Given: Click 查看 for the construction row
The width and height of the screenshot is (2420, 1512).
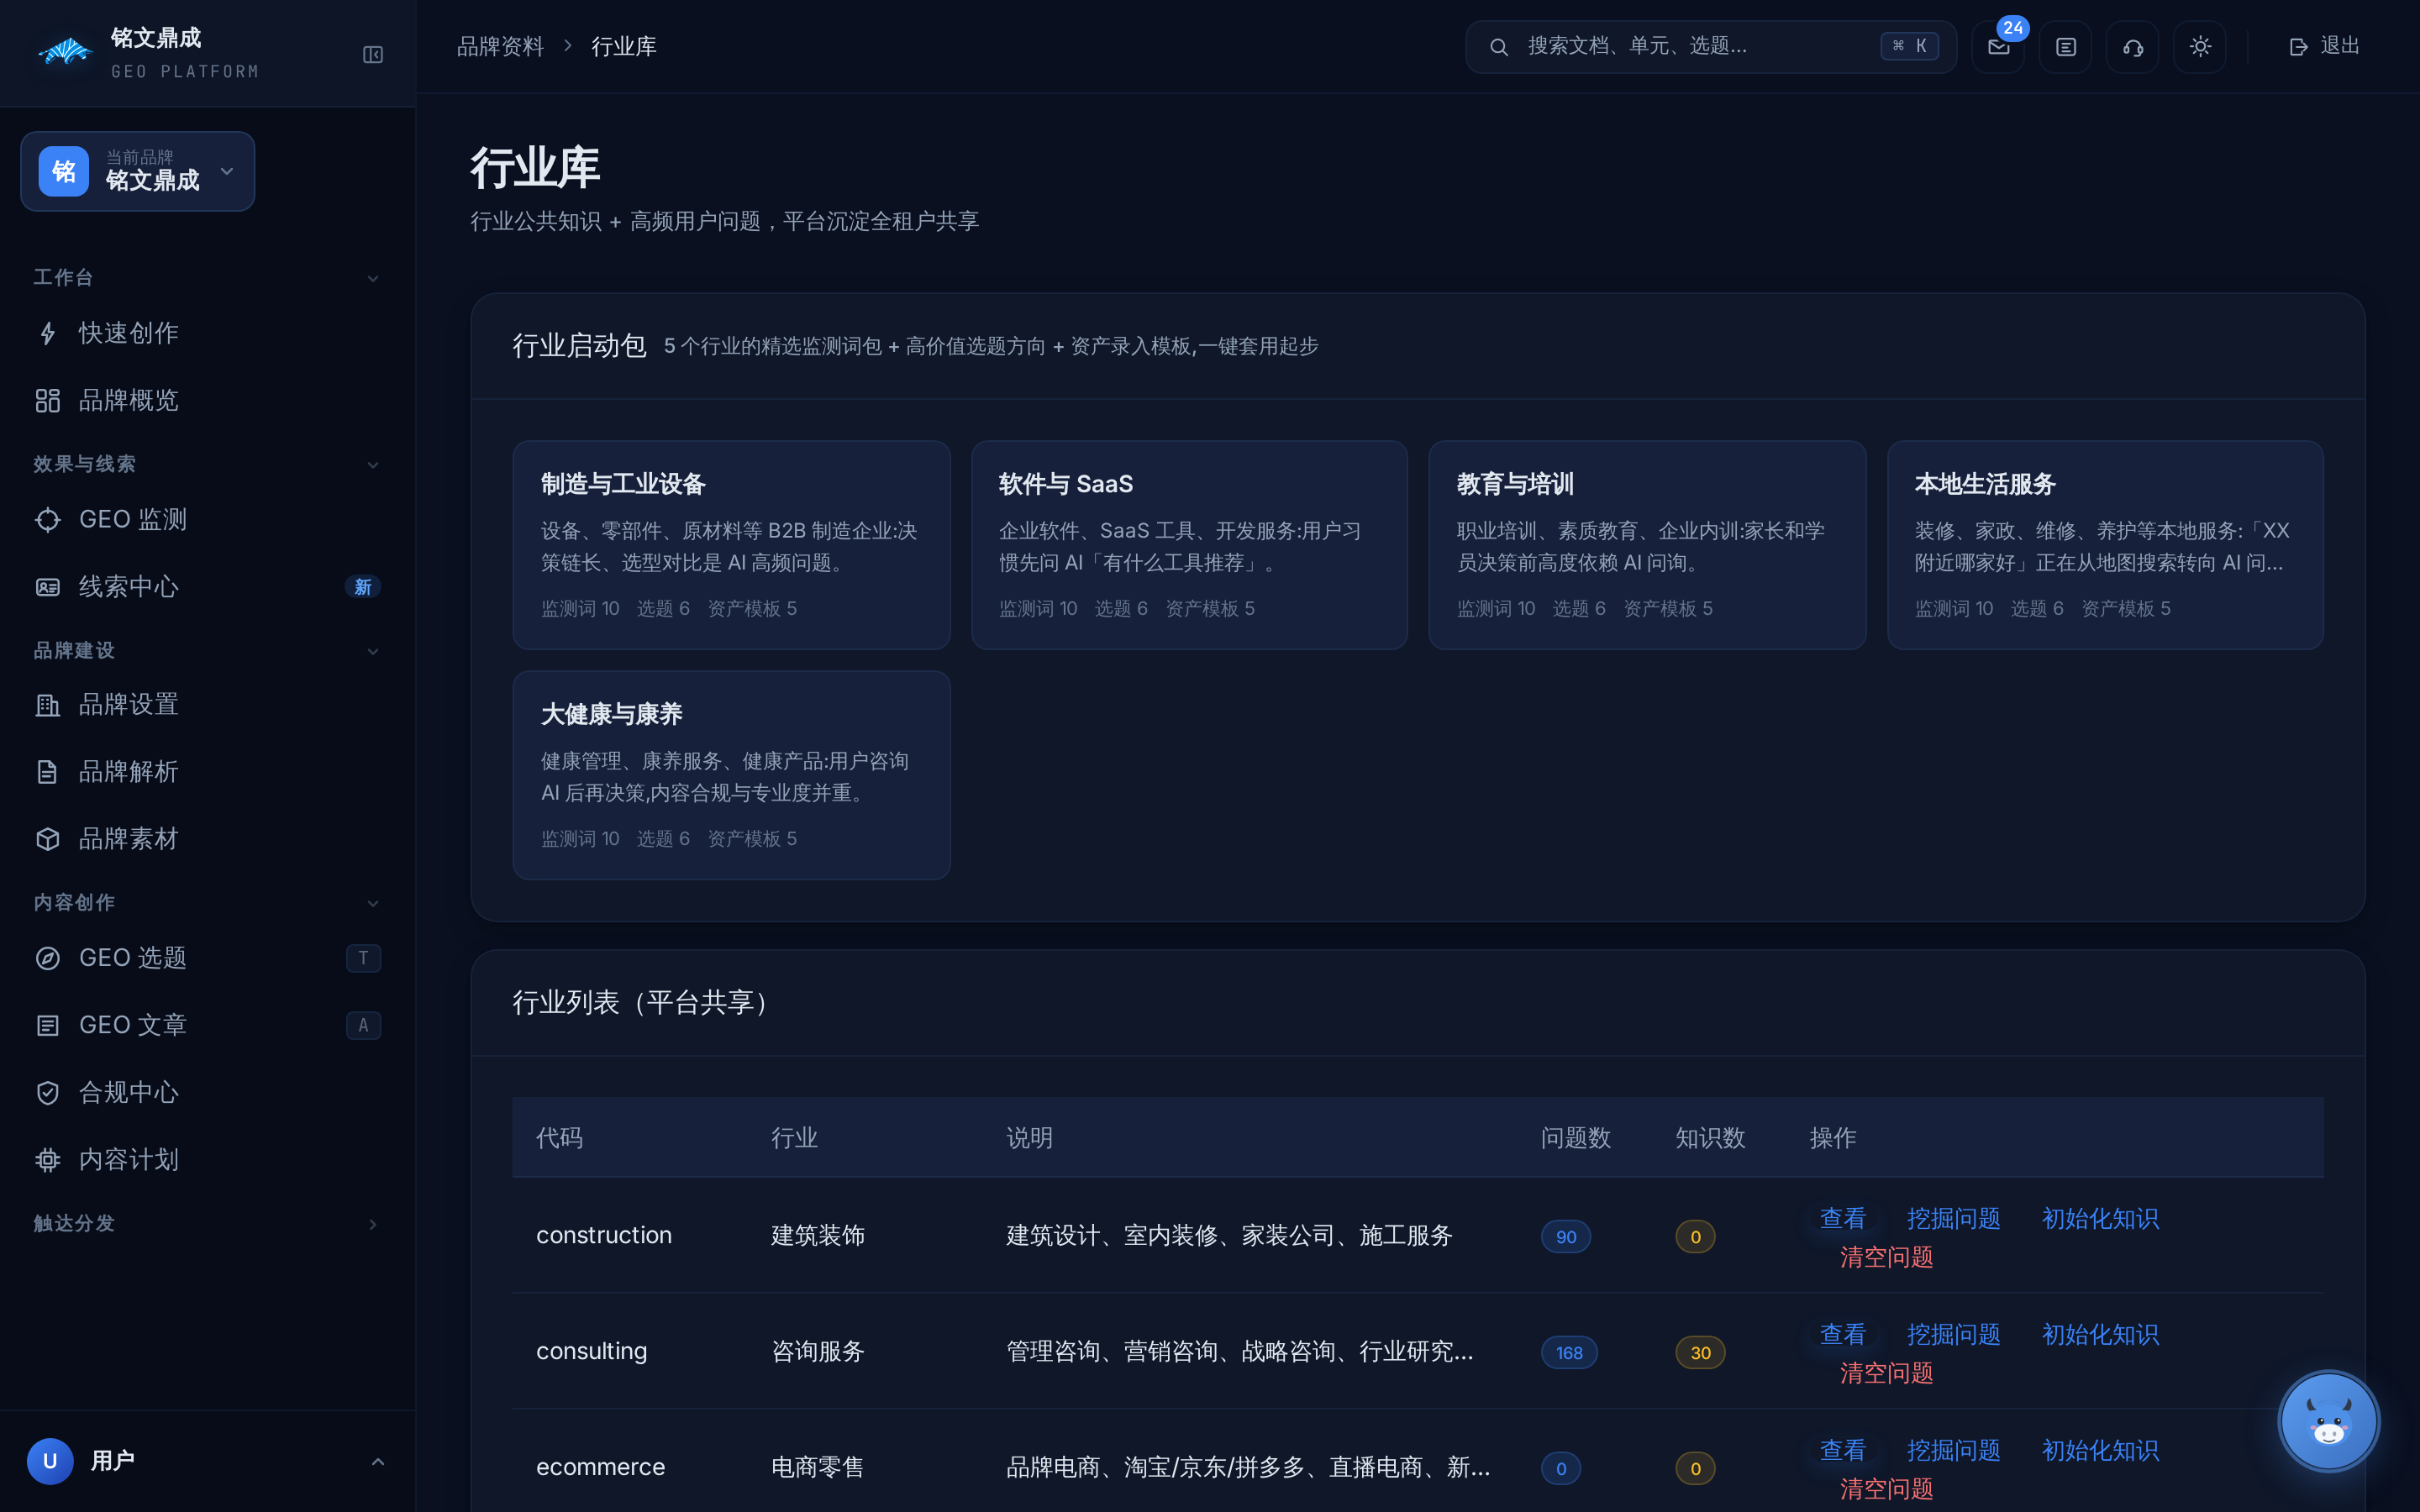Looking at the screenshot, I should point(1842,1218).
